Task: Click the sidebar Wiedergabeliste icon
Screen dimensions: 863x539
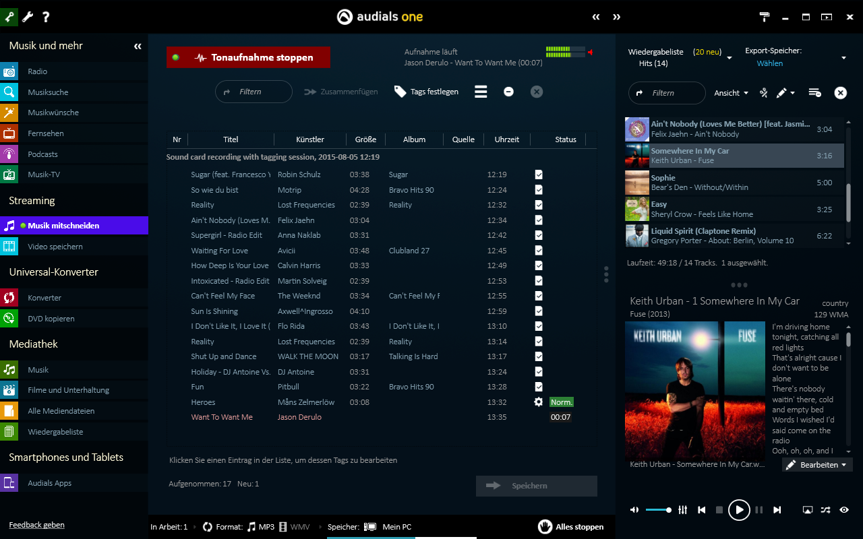Action: point(9,432)
